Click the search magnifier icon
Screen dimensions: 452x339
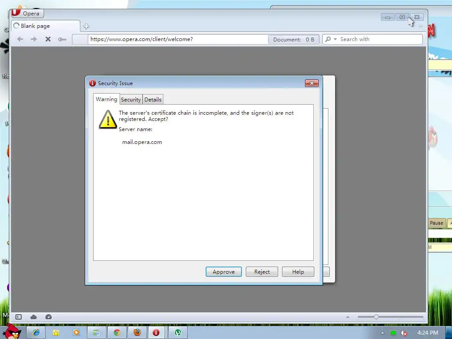(328, 39)
